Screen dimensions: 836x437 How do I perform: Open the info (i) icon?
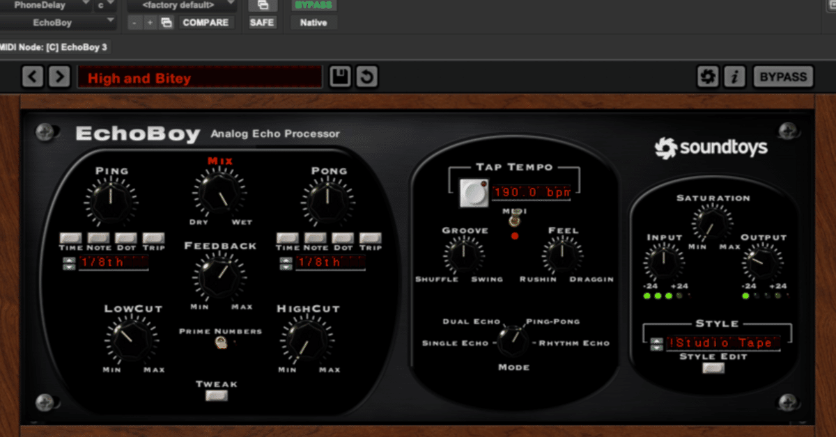[734, 77]
